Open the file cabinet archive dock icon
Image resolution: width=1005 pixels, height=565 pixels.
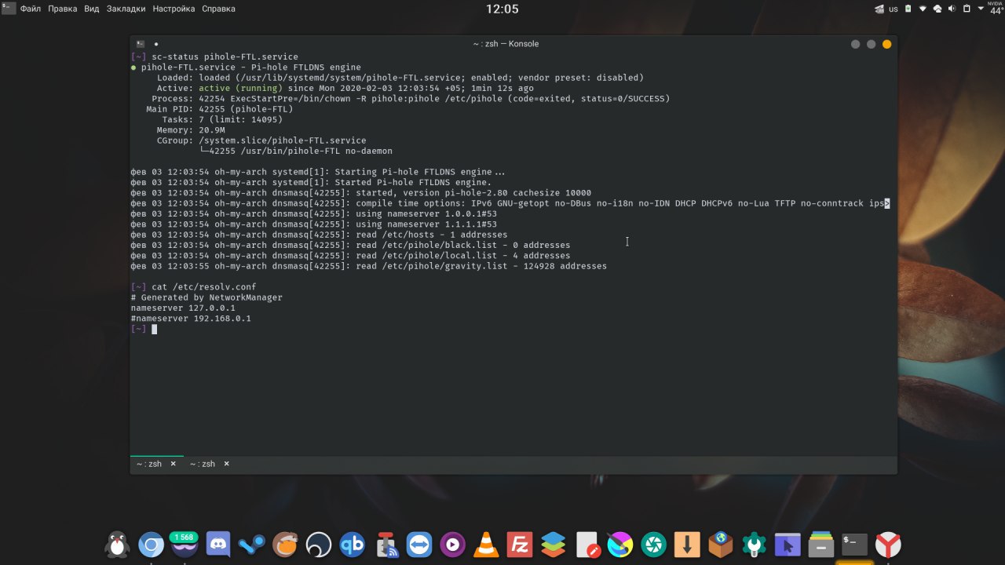click(x=821, y=544)
